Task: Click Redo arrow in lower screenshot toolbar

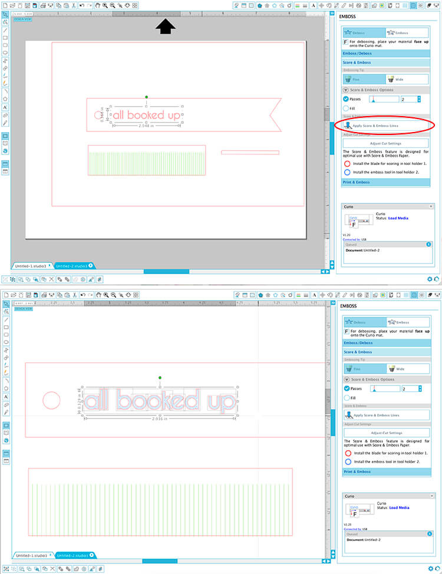Action: tap(90, 295)
